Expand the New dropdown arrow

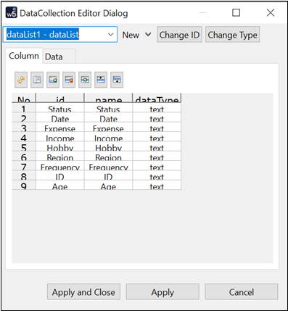(x=148, y=35)
